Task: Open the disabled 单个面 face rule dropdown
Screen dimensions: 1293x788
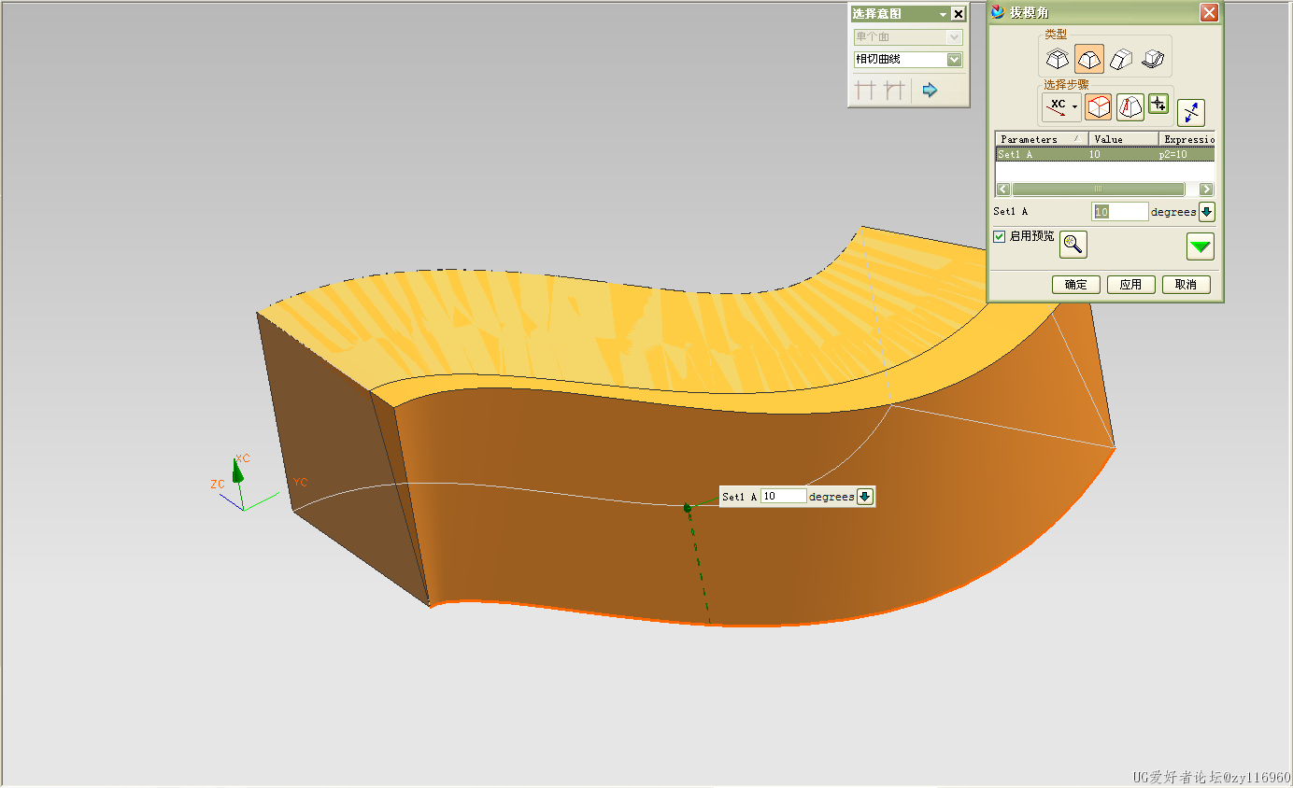Action: click(955, 37)
